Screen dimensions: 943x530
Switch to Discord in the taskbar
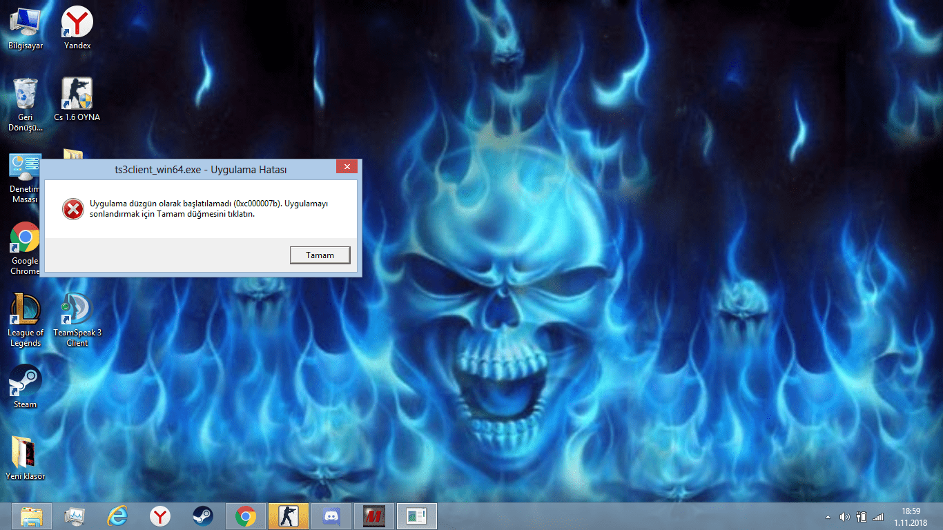pos(331,516)
